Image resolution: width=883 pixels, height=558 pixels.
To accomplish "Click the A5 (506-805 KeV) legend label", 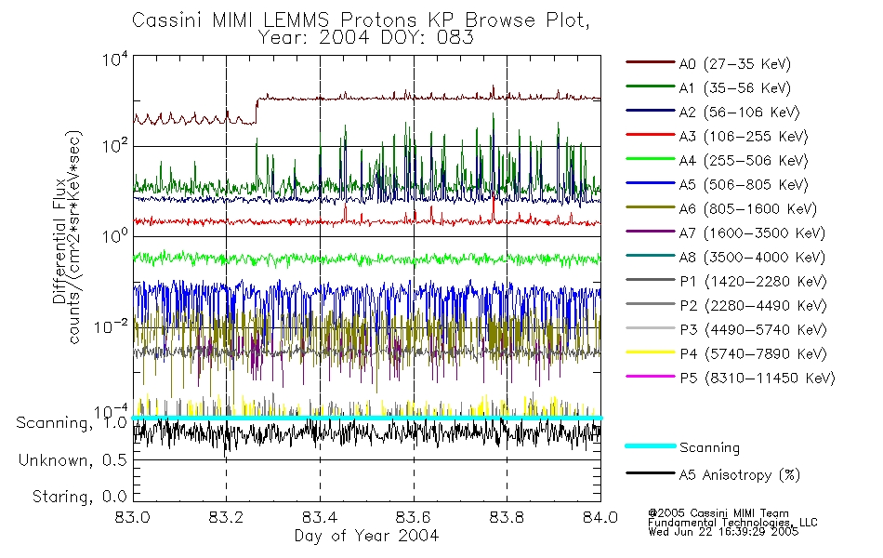I will [744, 185].
